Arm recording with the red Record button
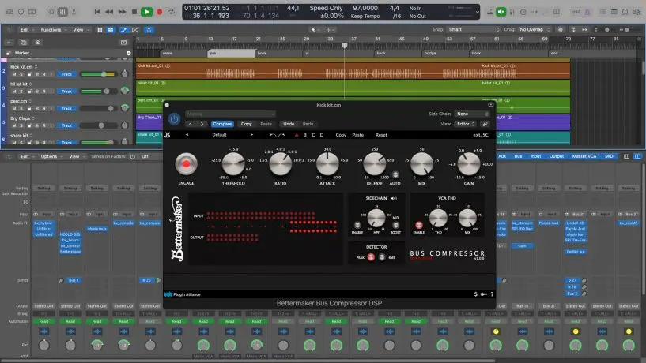This screenshot has width=646, height=363. tap(160, 12)
